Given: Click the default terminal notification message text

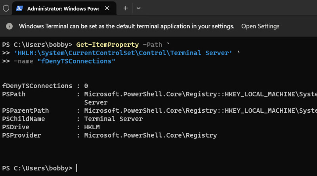Looking at the screenshot, I should pyautogui.click(x=126, y=26).
